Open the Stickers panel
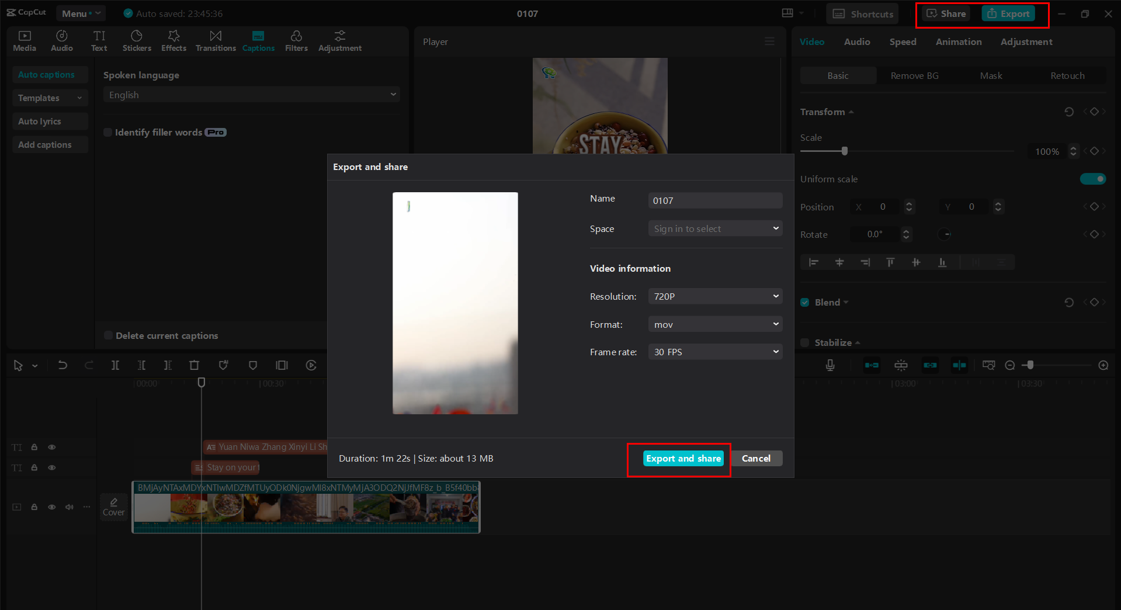Viewport: 1121px width, 610px height. coord(137,40)
